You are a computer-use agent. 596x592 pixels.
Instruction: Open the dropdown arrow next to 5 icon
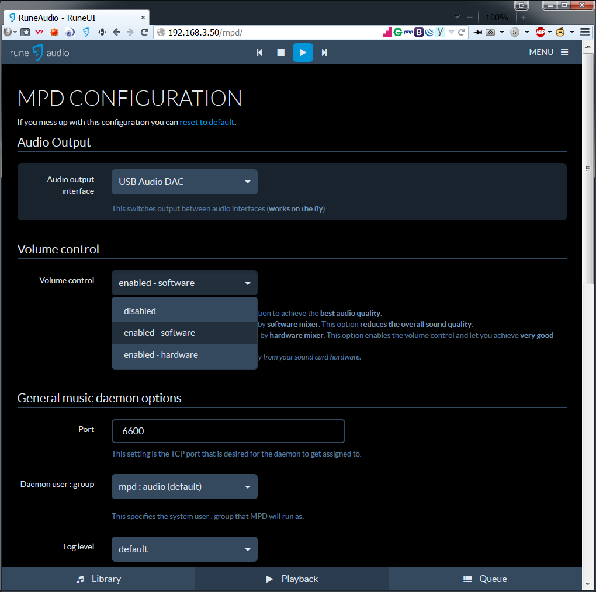point(526,32)
